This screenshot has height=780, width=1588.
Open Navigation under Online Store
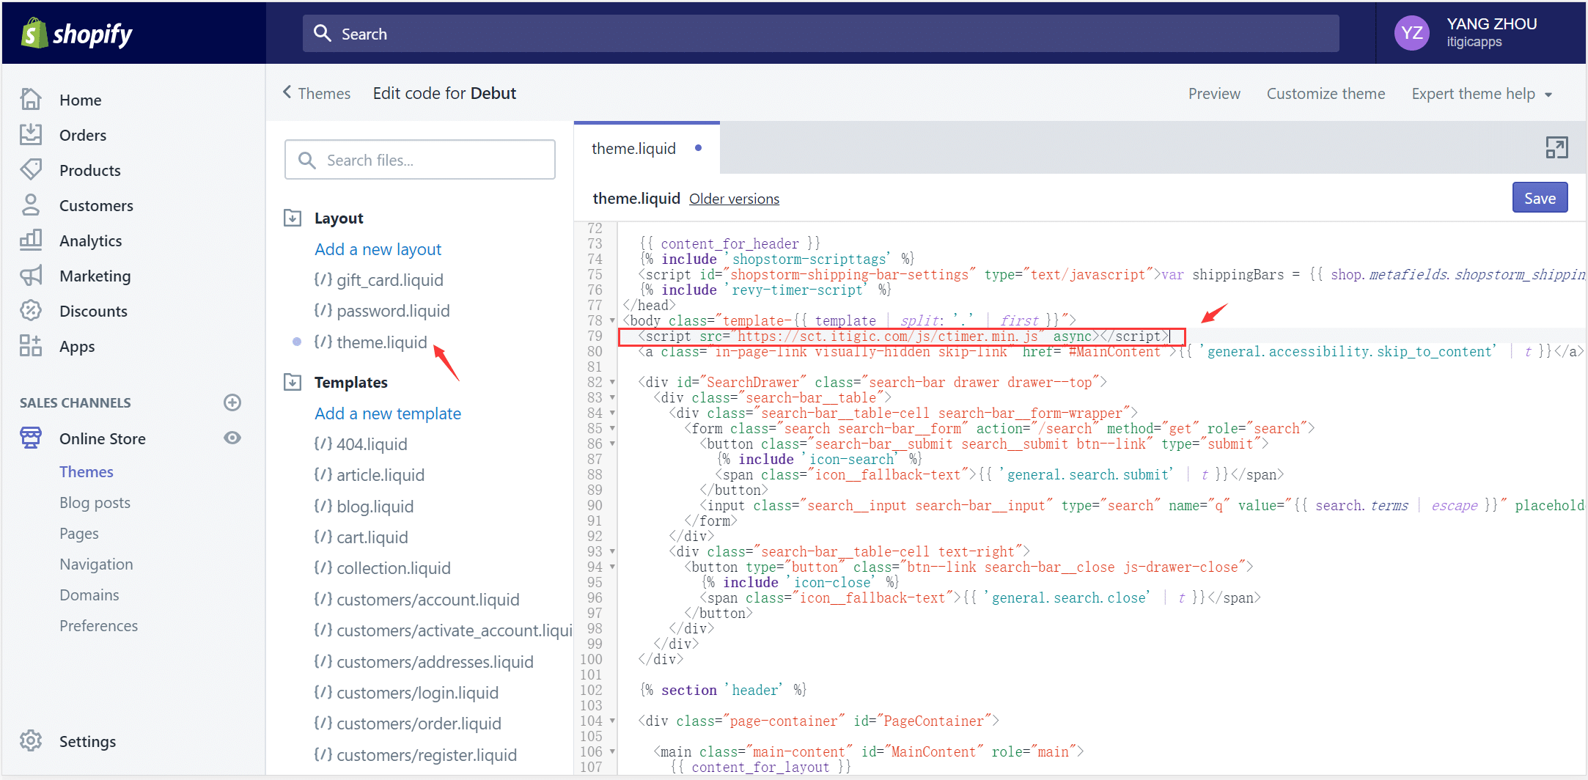(x=96, y=564)
